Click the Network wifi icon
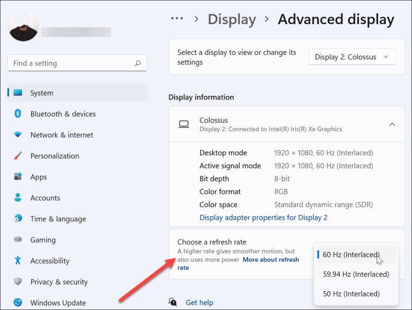Screen dimensions: 412x310 click(18, 135)
